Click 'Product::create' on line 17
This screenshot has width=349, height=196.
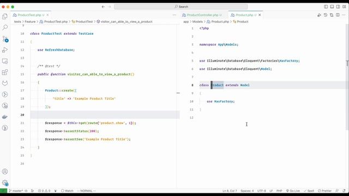59,90
